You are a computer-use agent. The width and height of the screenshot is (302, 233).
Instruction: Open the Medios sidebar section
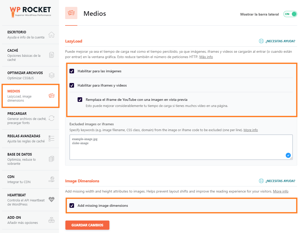[x=30, y=96]
